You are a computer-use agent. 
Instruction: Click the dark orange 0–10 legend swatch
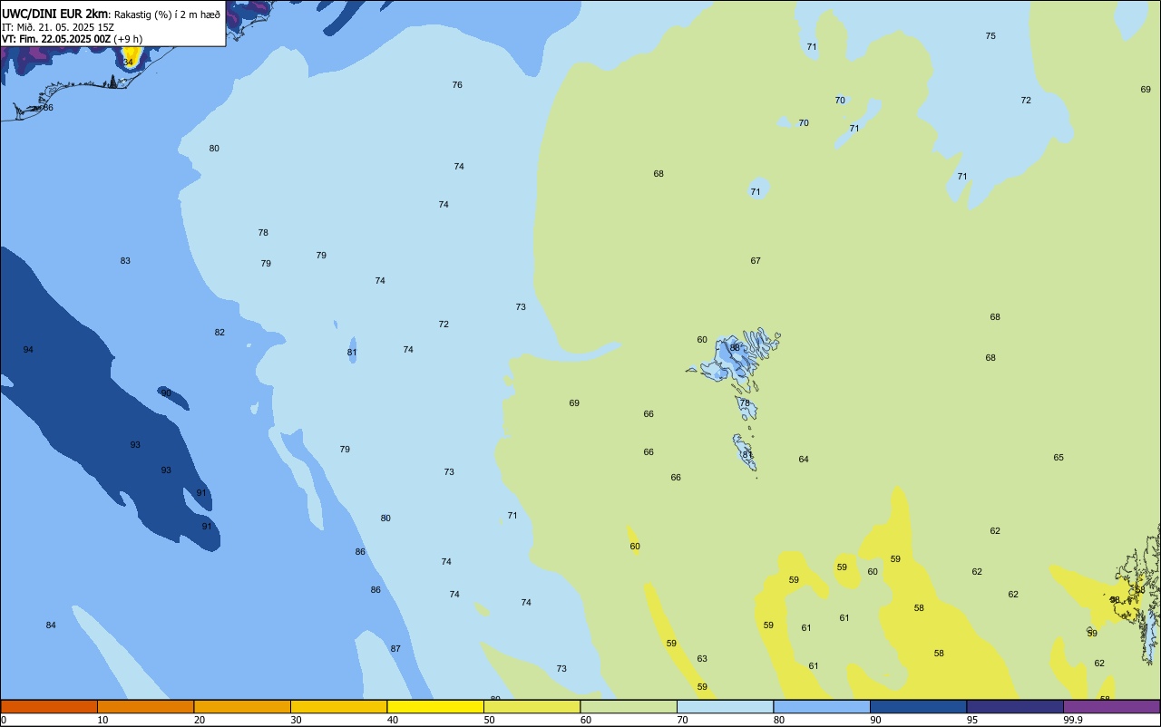pyautogui.click(x=49, y=706)
